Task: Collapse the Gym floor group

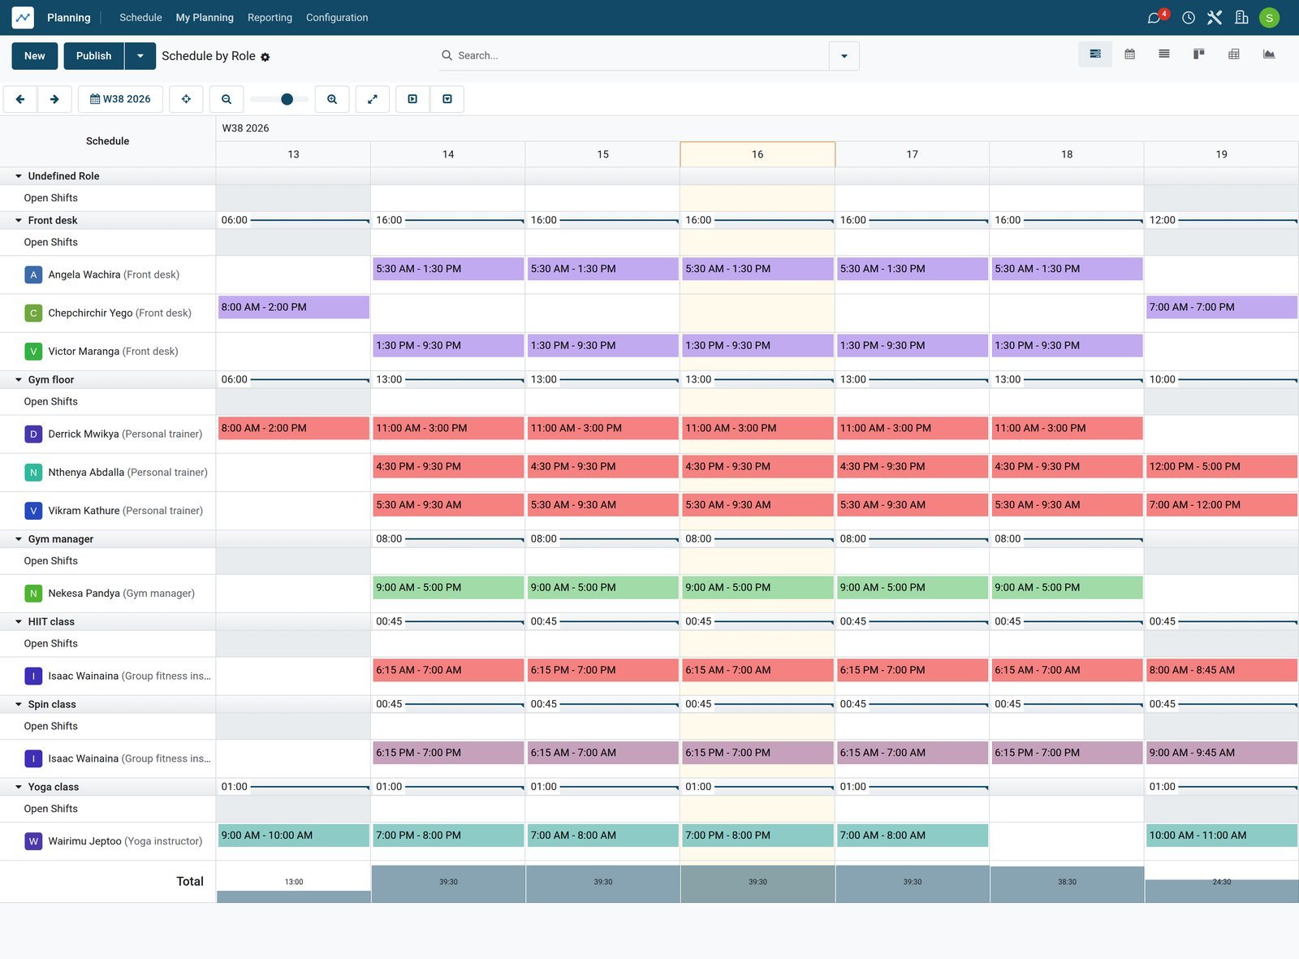Action: pyautogui.click(x=19, y=379)
